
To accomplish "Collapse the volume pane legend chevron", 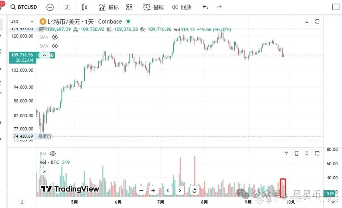I will click(x=45, y=172).
